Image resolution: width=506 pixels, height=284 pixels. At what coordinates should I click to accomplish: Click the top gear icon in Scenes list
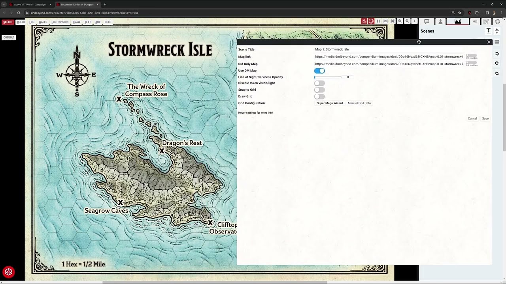tap(497, 53)
